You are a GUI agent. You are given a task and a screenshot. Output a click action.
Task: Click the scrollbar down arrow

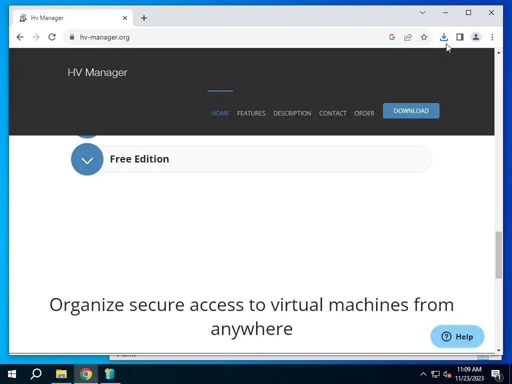[498, 350]
